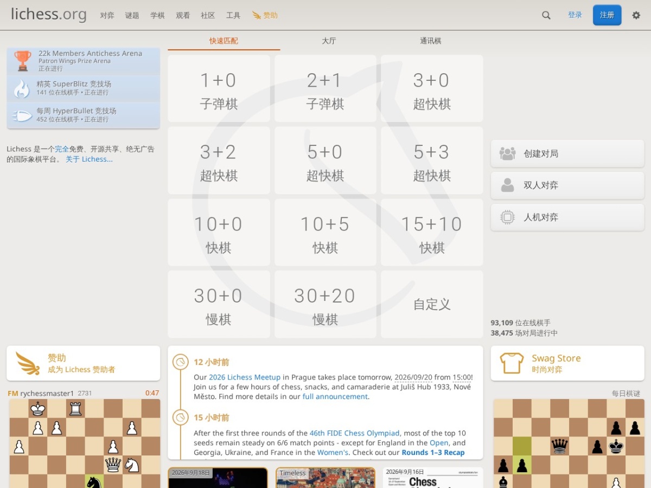The height and width of the screenshot is (488, 651).
Task: Click the chip icon on 人机对弈
Action: pyautogui.click(x=507, y=217)
